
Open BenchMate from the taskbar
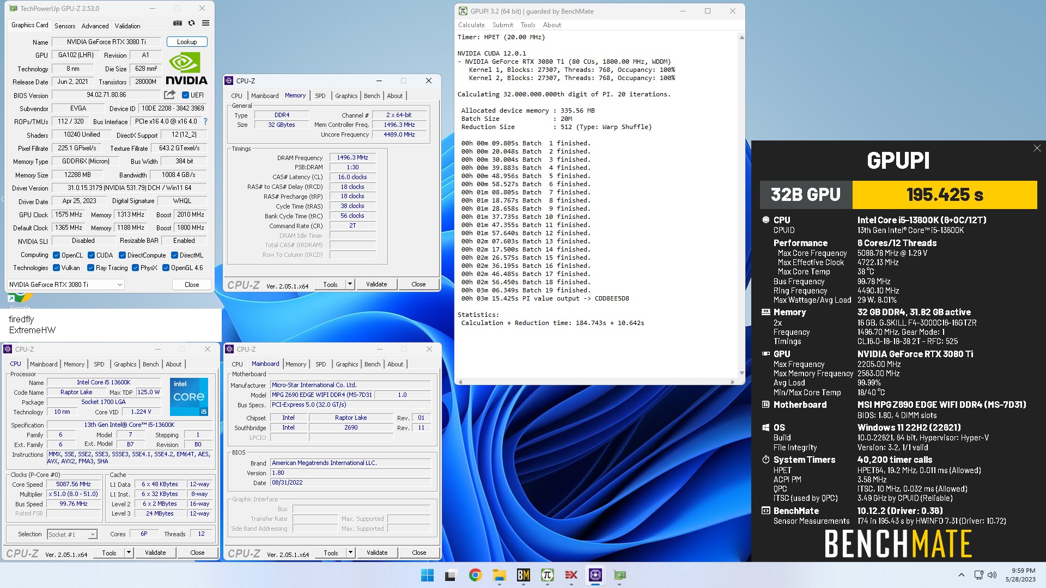click(523, 575)
